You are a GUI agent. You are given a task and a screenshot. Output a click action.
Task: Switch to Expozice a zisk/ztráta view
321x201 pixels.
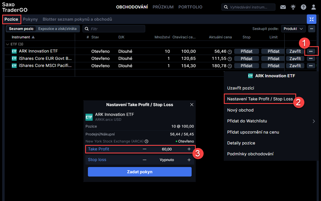(x=57, y=29)
